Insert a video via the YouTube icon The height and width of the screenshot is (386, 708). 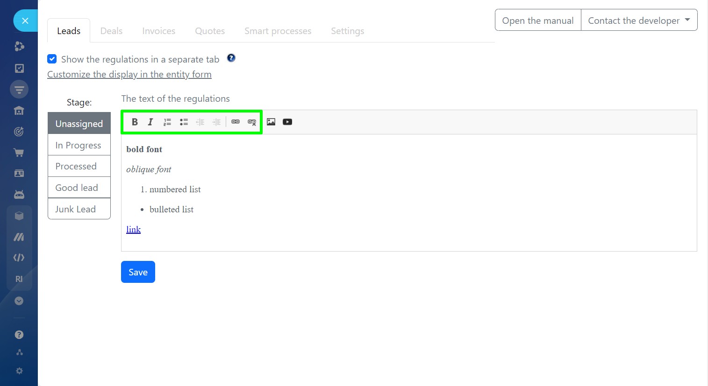point(287,122)
